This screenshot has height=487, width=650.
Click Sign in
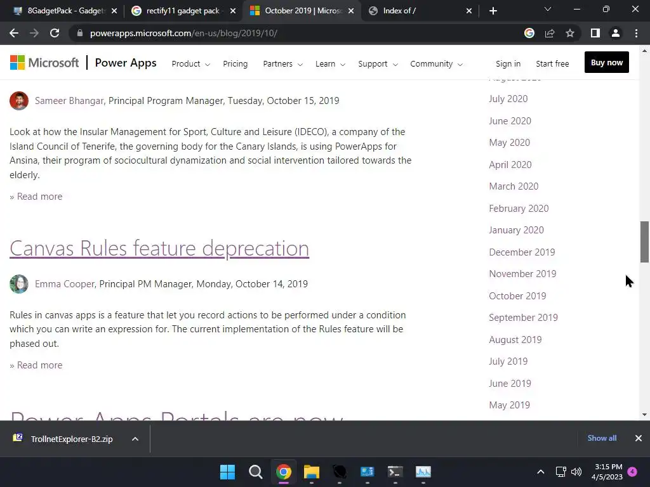508,64
